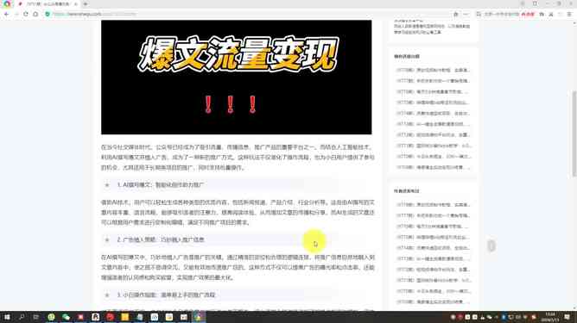Click heading 1 about AI撰写爆文
Image resolution: width=577 pixels, height=323 pixels.
point(161,184)
